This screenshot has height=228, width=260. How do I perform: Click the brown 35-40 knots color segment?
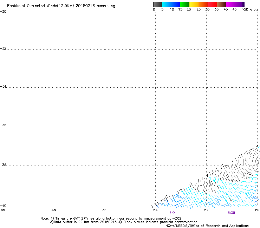tap(221, 4)
